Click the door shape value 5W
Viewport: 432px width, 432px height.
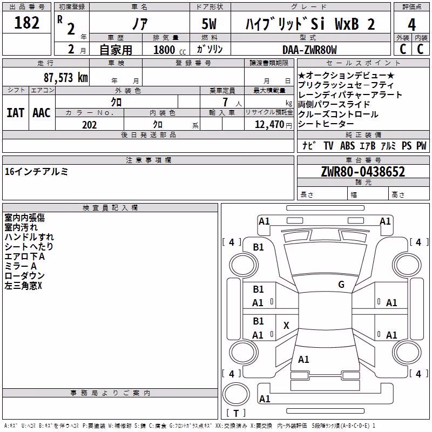(x=209, y=24)
